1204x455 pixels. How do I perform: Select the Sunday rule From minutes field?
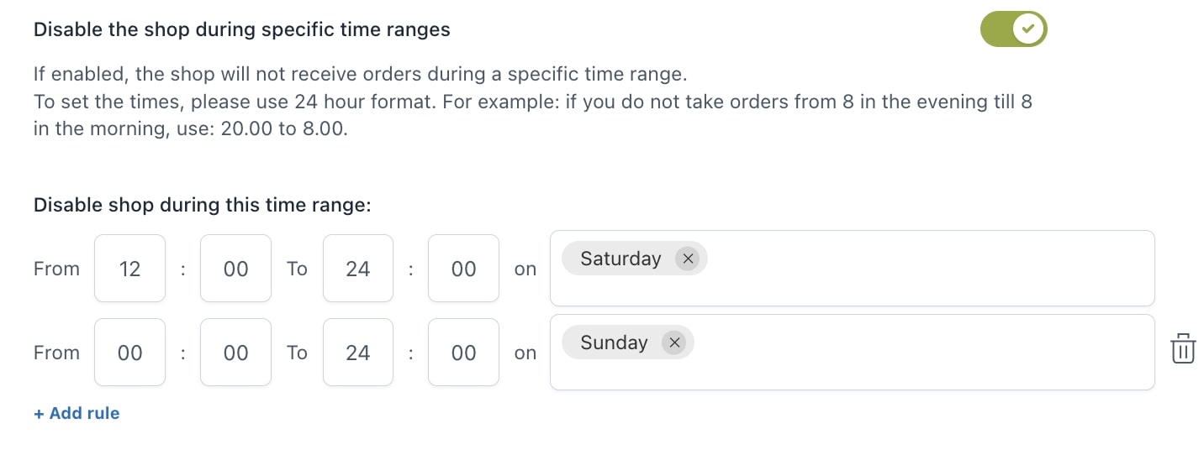(x=235, y=353)
